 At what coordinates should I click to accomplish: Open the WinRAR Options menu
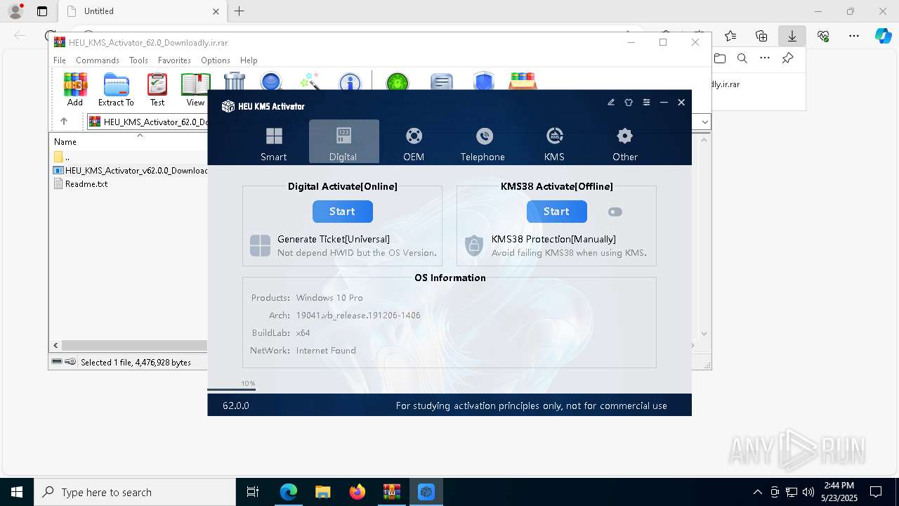pos(216,60)
